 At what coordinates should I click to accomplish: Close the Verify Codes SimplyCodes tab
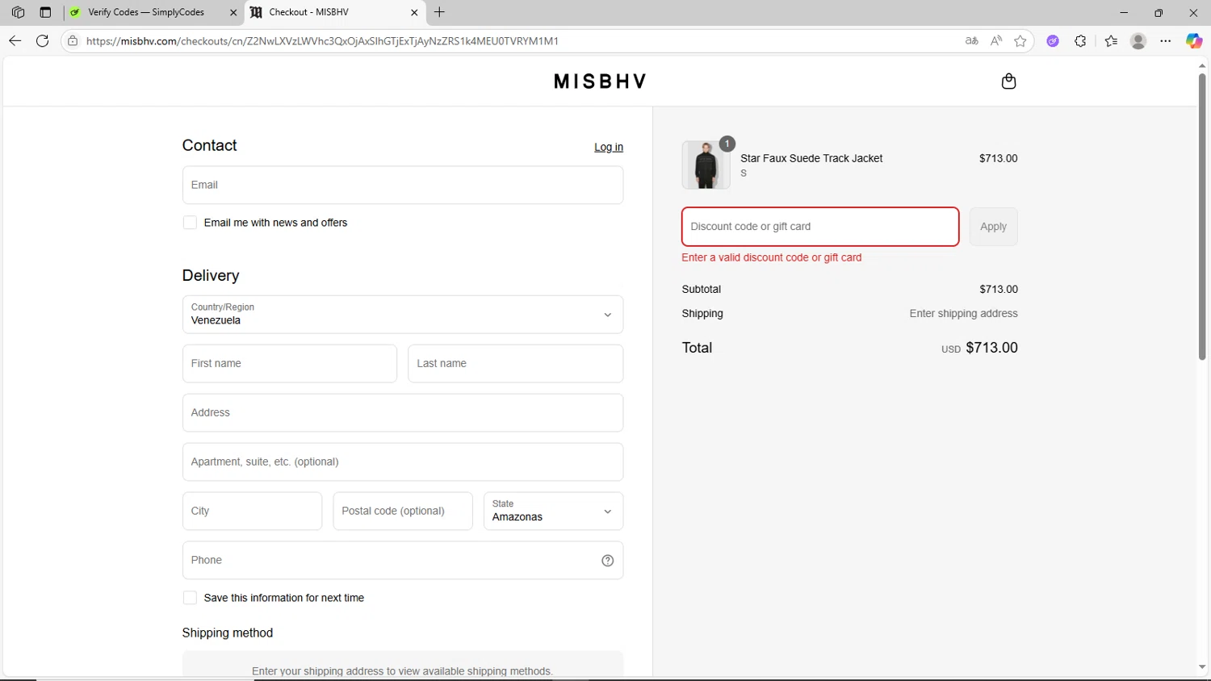tap(233, 12)
